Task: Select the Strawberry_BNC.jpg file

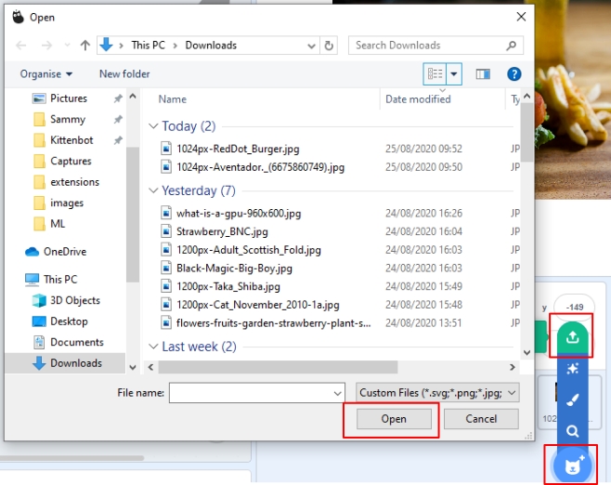Action: point(222,231)
